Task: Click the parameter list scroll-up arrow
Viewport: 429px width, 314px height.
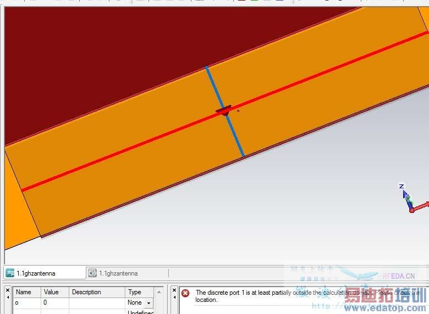Action: [159, 293]
